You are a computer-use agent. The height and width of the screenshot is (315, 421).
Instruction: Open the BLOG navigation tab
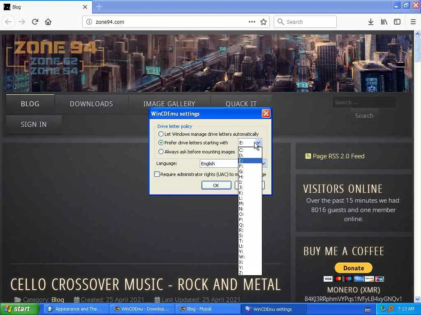(x=30, y=104)
